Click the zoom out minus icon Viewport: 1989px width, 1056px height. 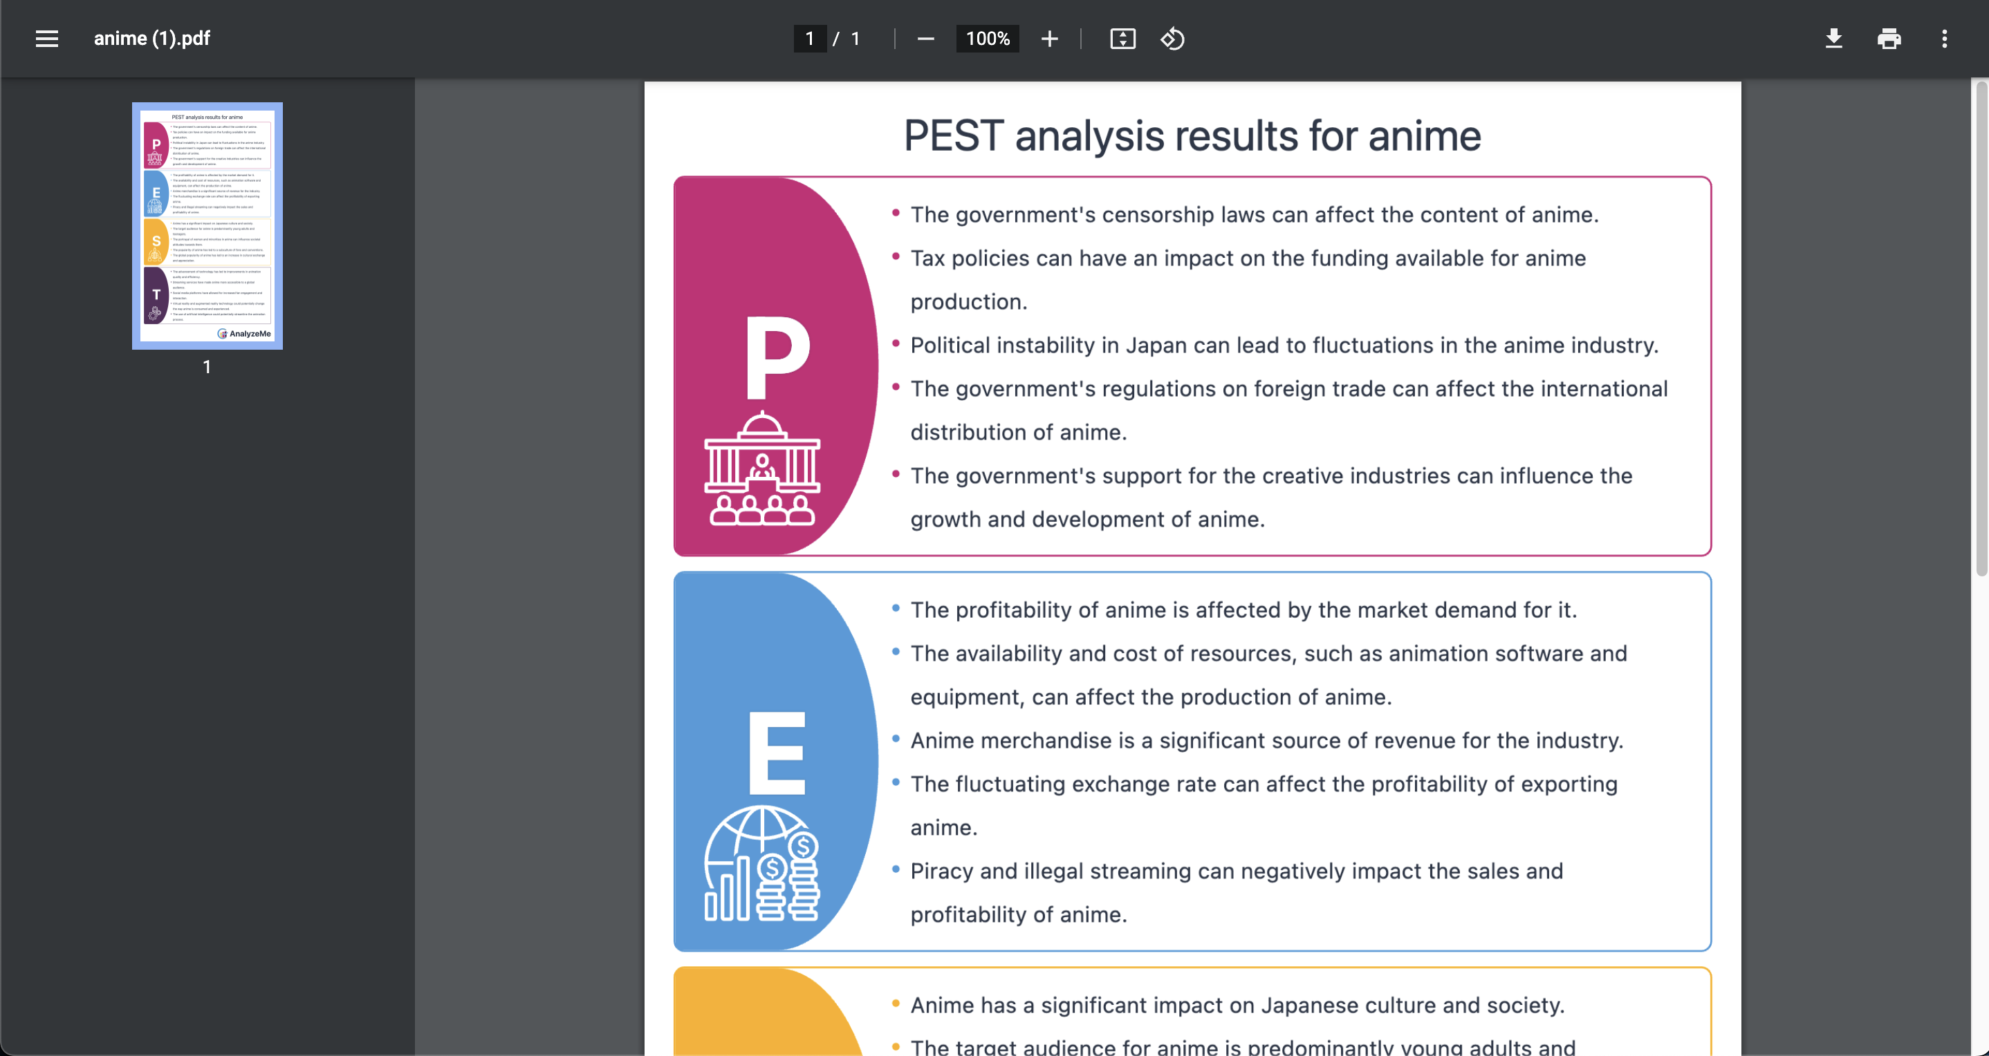coord(926,39)
